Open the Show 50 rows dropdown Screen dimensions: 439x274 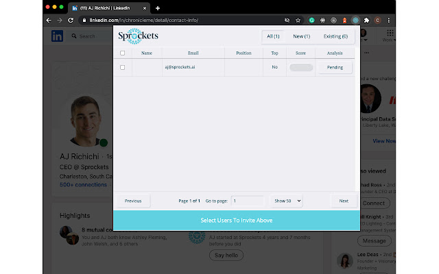(x=287, y=201)
